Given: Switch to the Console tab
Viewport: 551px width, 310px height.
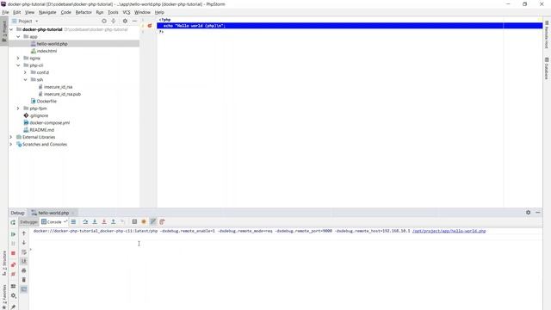Looking at the screenshot, I should click(53, 222).
